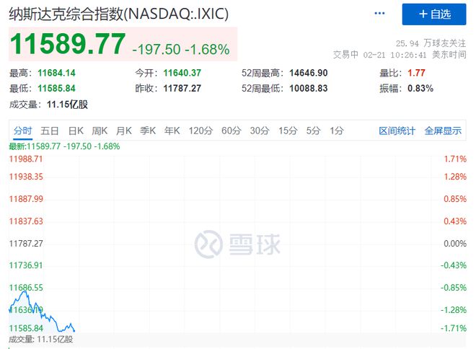Viewport: 476px width, 349px height.
Task: Switch to the 五日 chart tab
Action: (x=50, y=131)
